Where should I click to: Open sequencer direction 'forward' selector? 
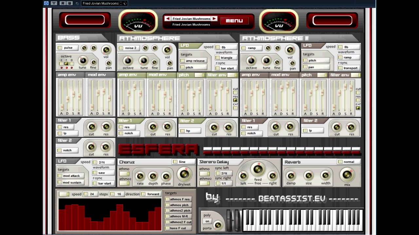151,194
